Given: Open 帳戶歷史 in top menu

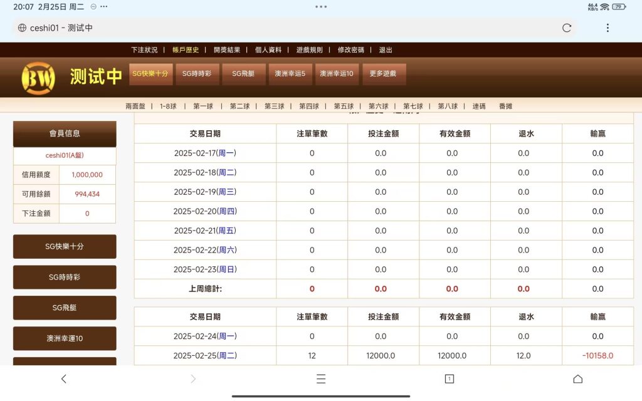Looking at the screenshot, I should point(186,50).
